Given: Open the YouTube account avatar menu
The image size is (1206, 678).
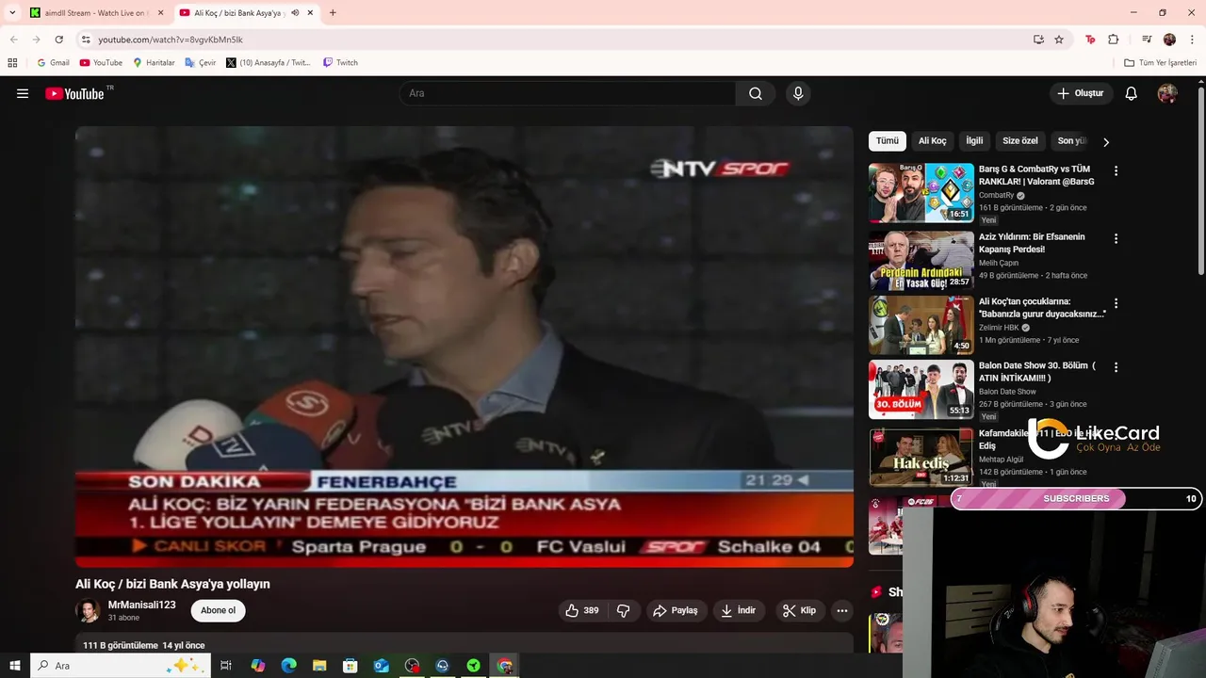Looking at the screenshot, I should 1167,93.
